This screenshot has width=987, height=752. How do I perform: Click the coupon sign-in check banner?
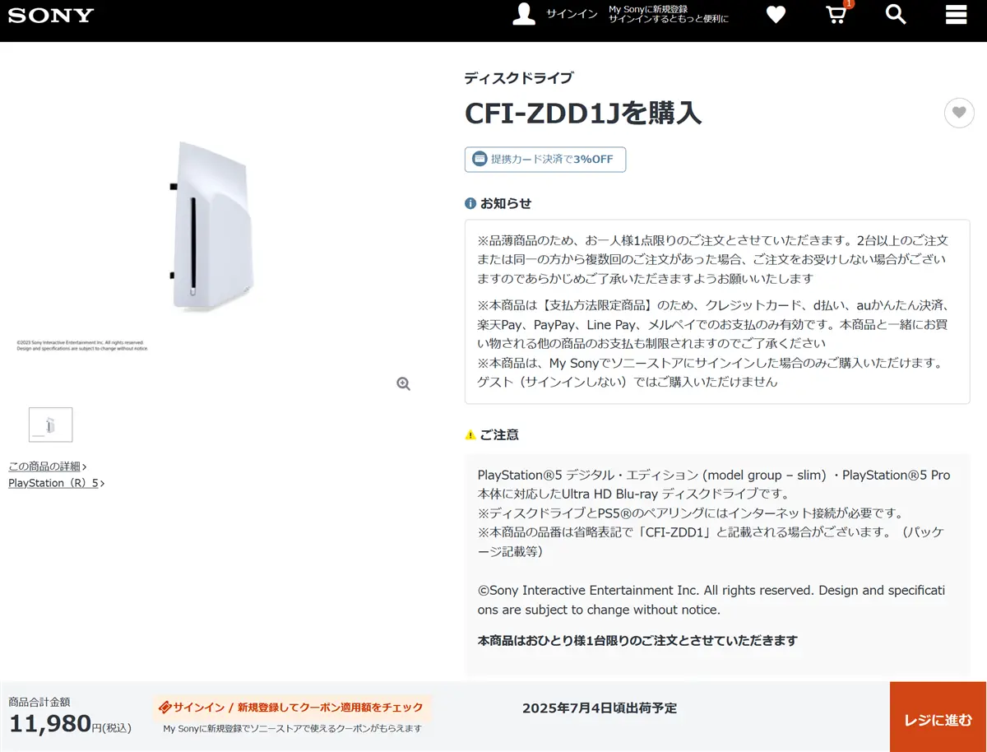[x=291, y=708]
